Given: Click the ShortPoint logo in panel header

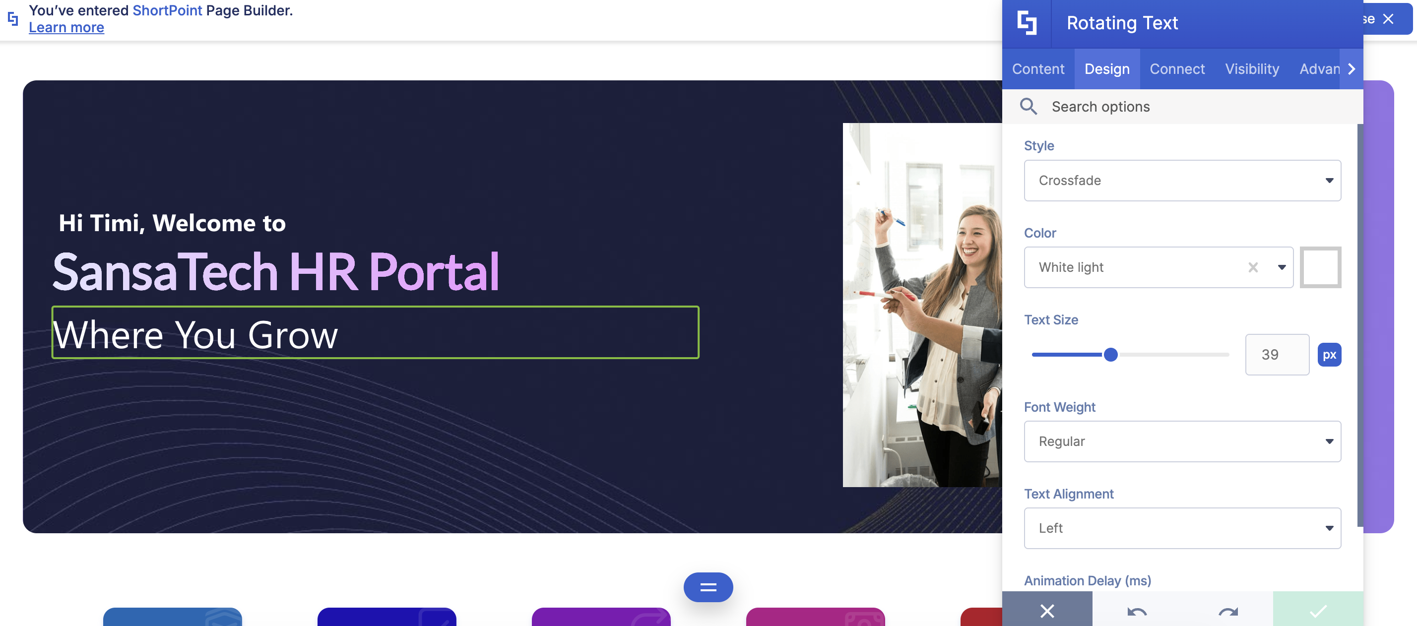Looking at the screenshot, I should [x=1027, y=23].
